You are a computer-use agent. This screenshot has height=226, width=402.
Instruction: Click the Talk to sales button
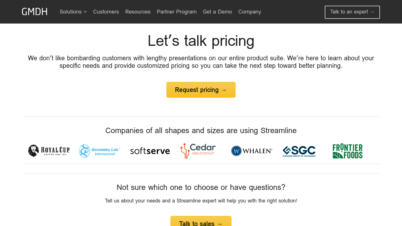click(x=201, y=222)
